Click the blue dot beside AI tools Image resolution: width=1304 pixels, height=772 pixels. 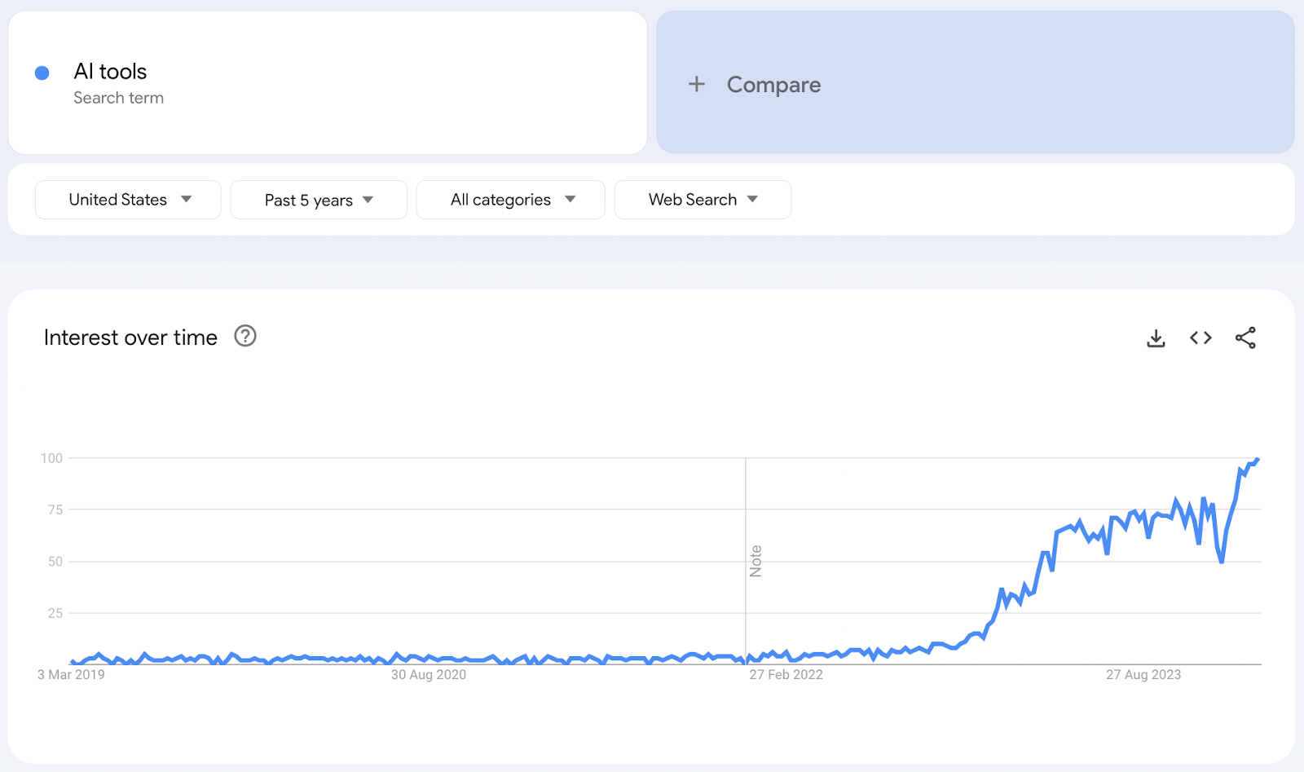click(41, 73)
